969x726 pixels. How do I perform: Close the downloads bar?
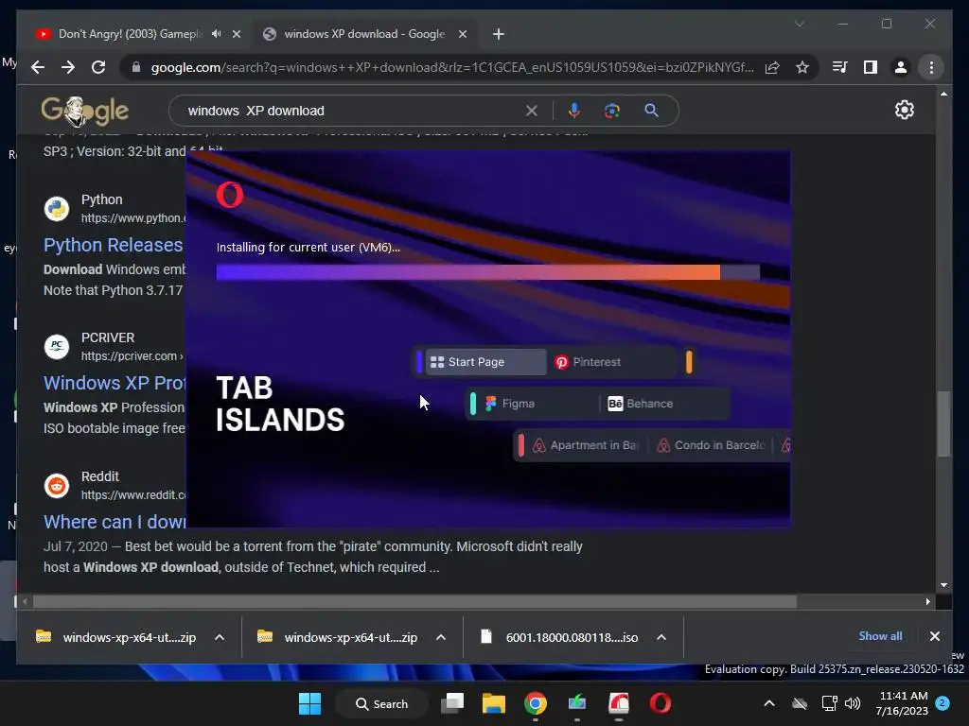click(x=934, y=636)
